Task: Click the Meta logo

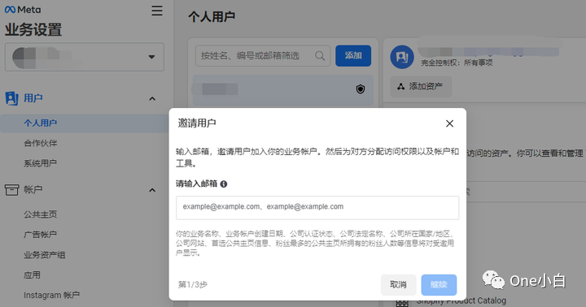Action: (x=23, y=10)
